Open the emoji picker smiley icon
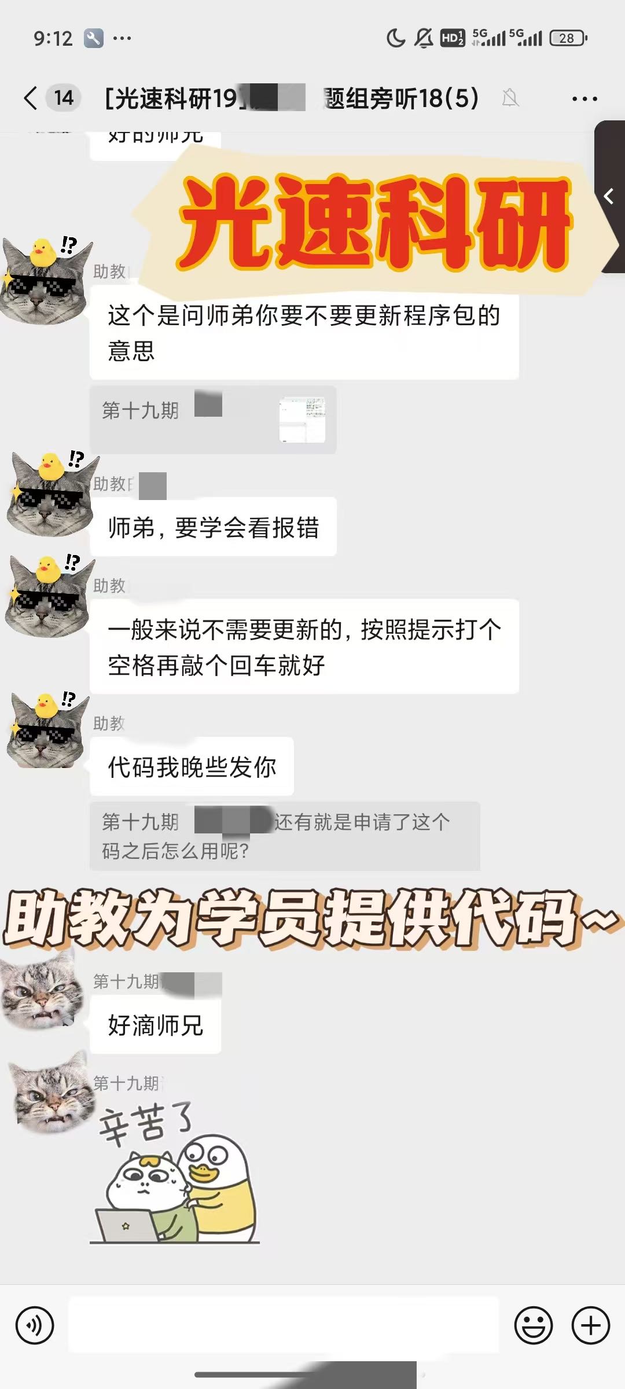This screenshot has height=1389, width=625. click(534, 1325)
